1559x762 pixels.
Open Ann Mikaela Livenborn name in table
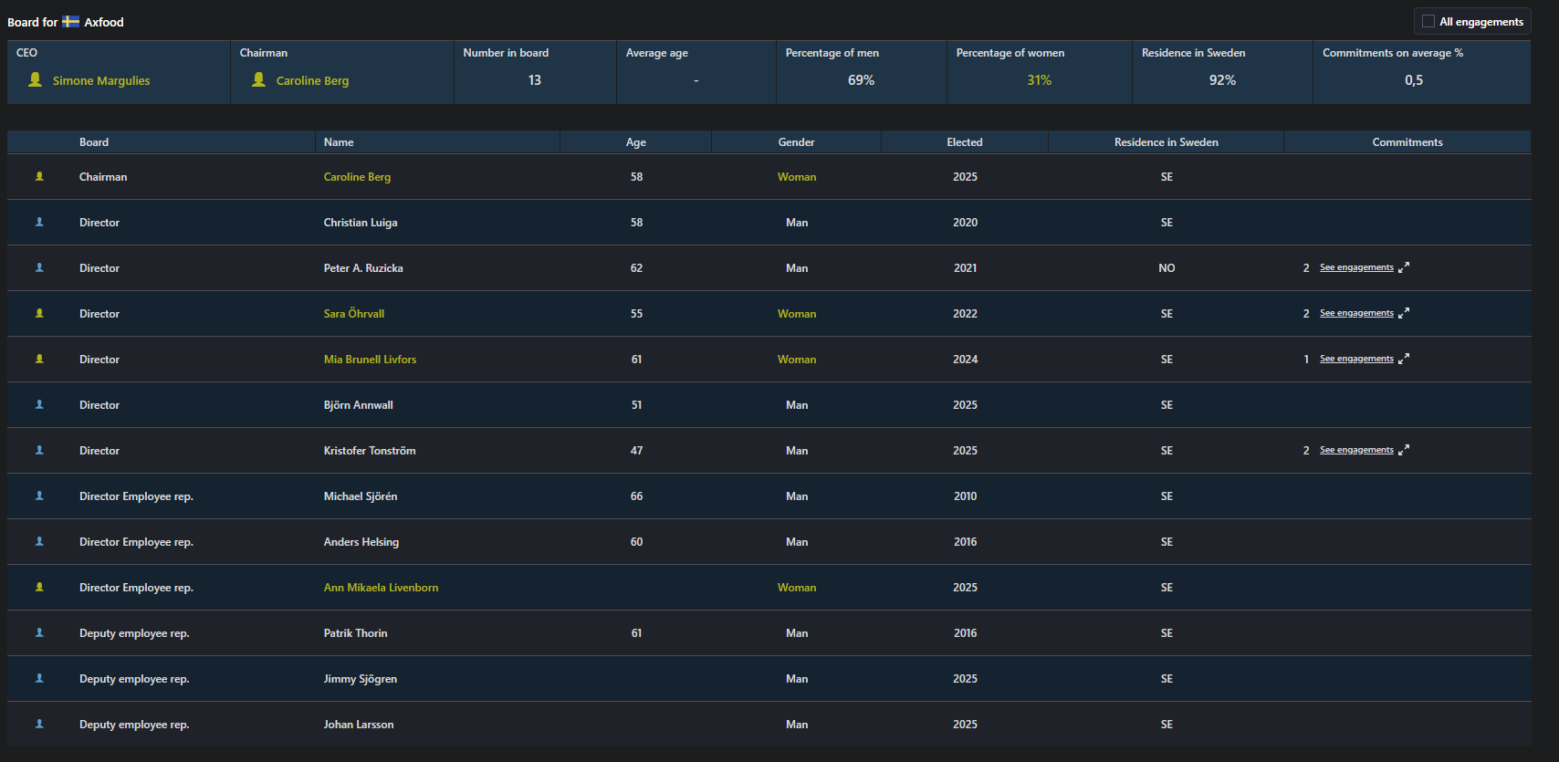(x=381, y=588)
